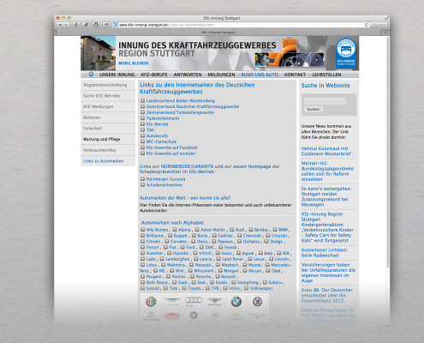Select Links zu Automarken in sidebar

click(x=103, y=161)
